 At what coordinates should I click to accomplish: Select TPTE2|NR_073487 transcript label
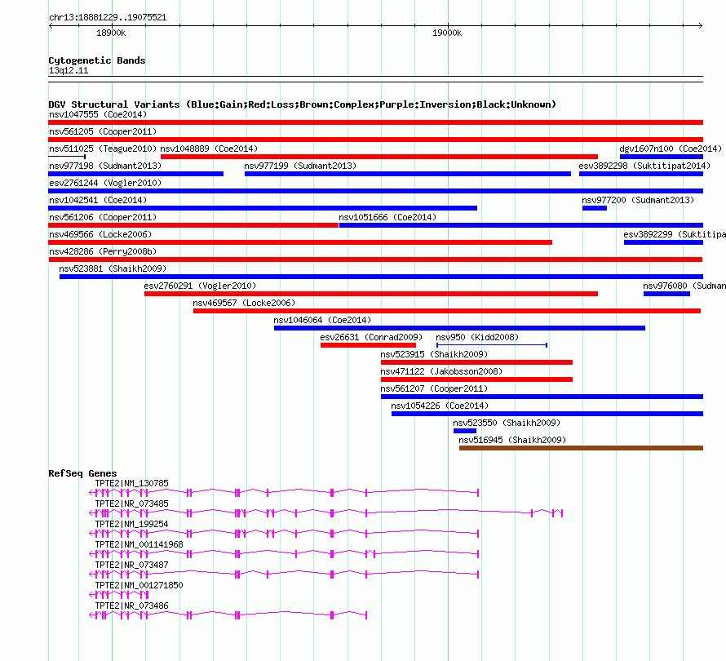tap(131, 566)
